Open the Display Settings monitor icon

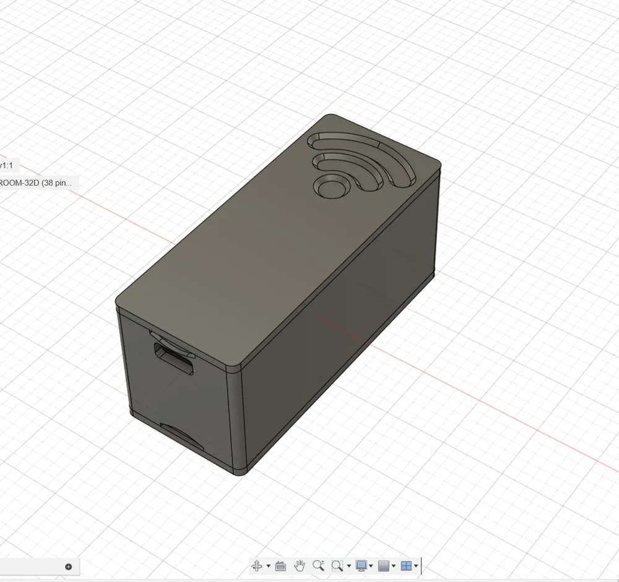(x=361, y=566)
